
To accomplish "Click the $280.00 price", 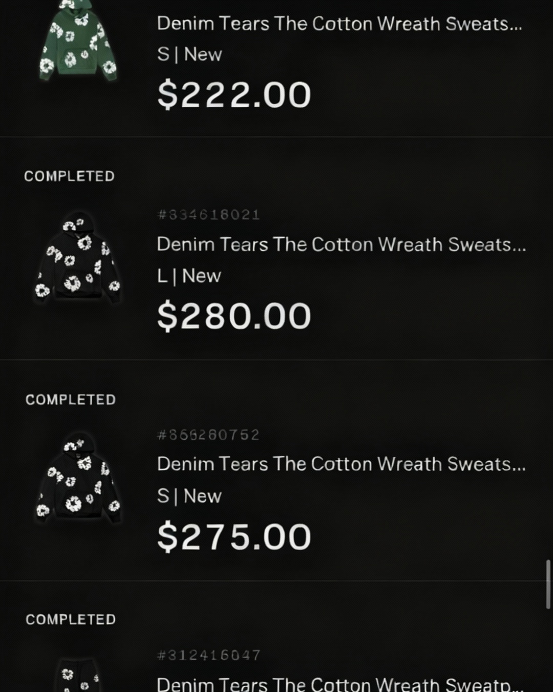I will tap(234, 316).
